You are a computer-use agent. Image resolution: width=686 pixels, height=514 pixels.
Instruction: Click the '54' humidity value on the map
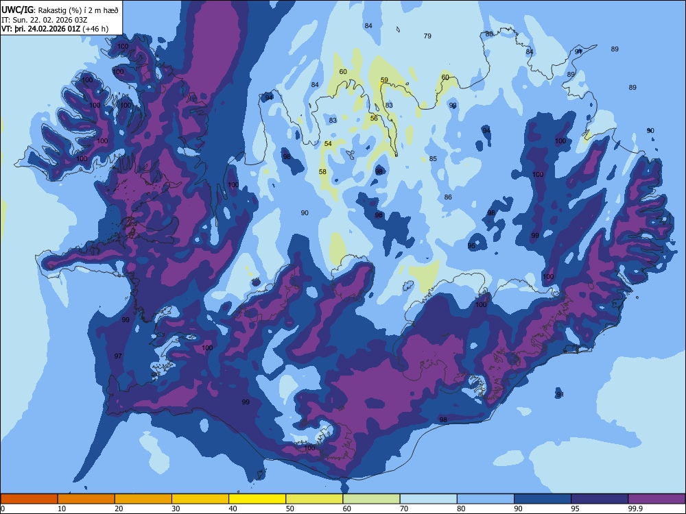pos(328,144)
